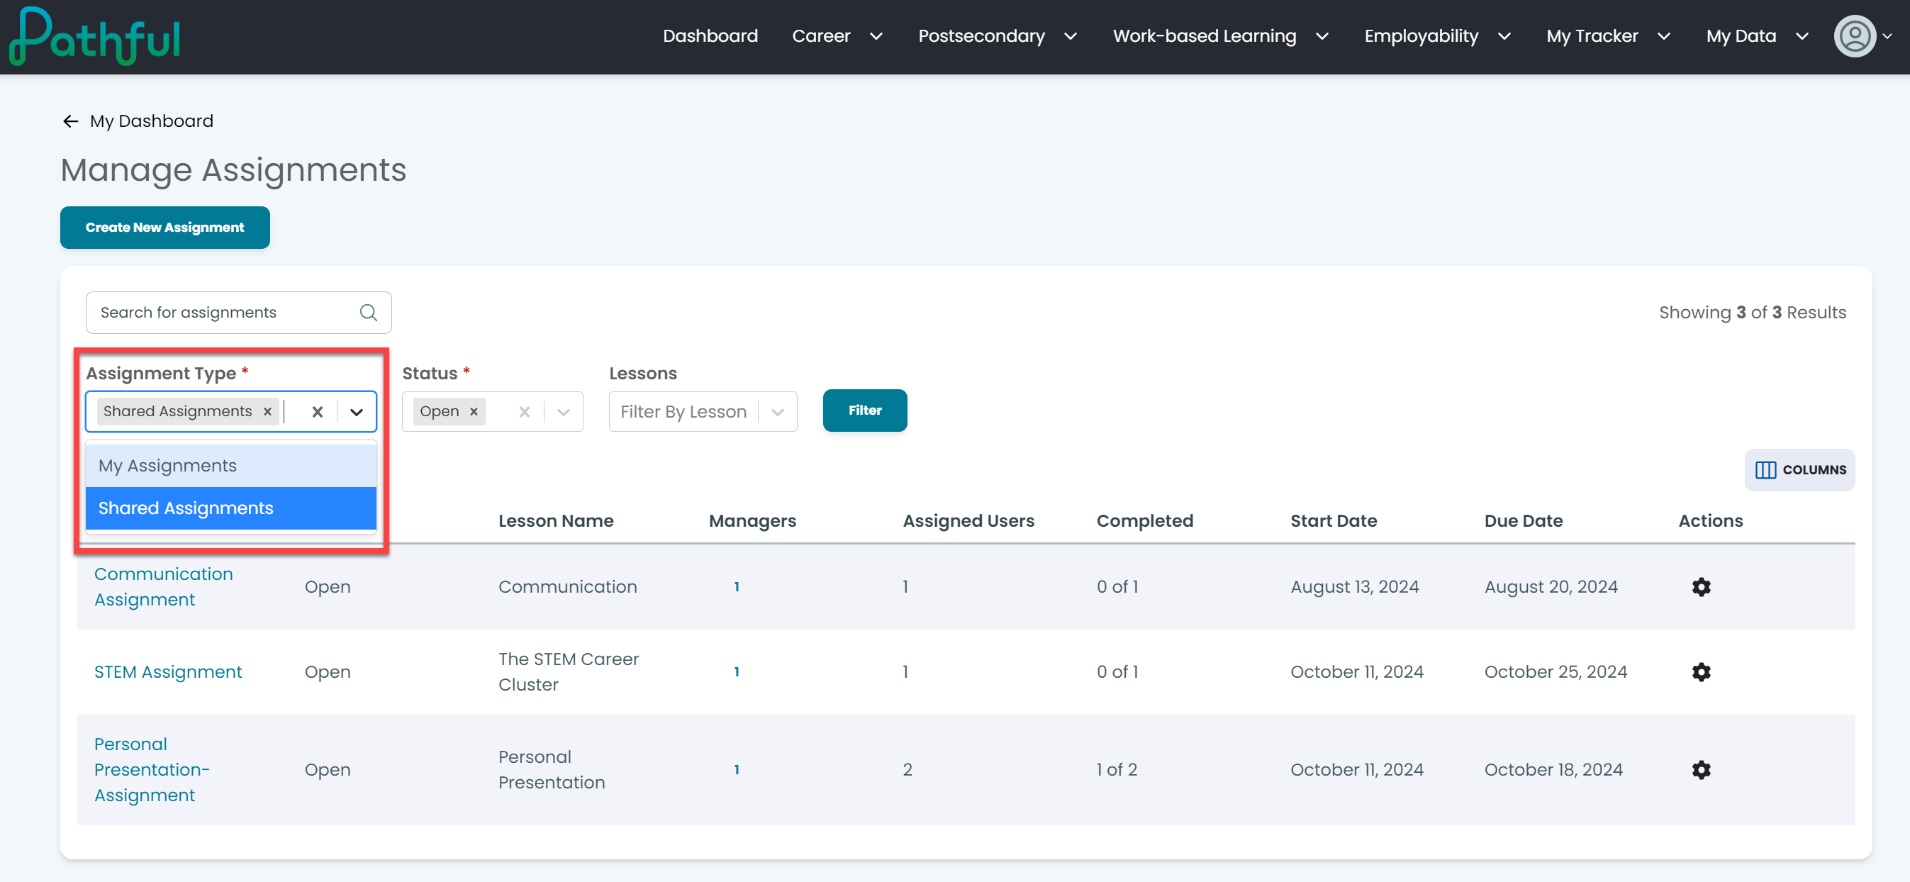Screen dimensions: 1910x882
Task: Sort by the Start Date column header
Action: point(1334,521)
